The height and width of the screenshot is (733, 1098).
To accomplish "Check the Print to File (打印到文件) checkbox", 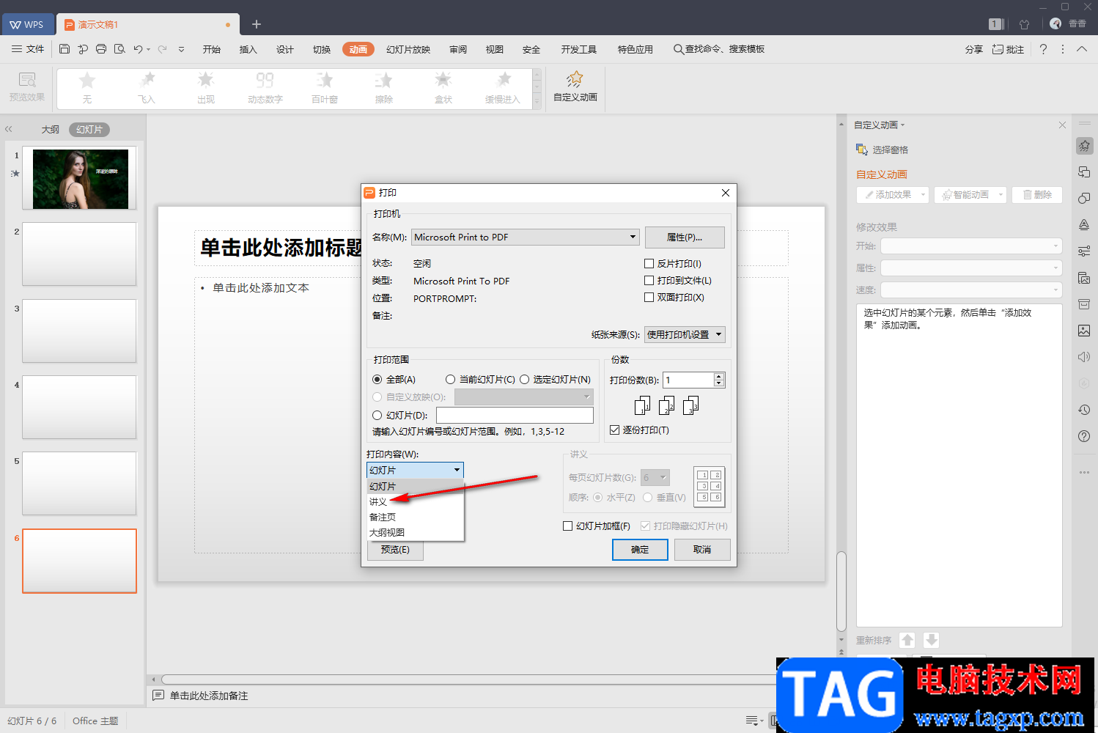I will click(649, 280).
